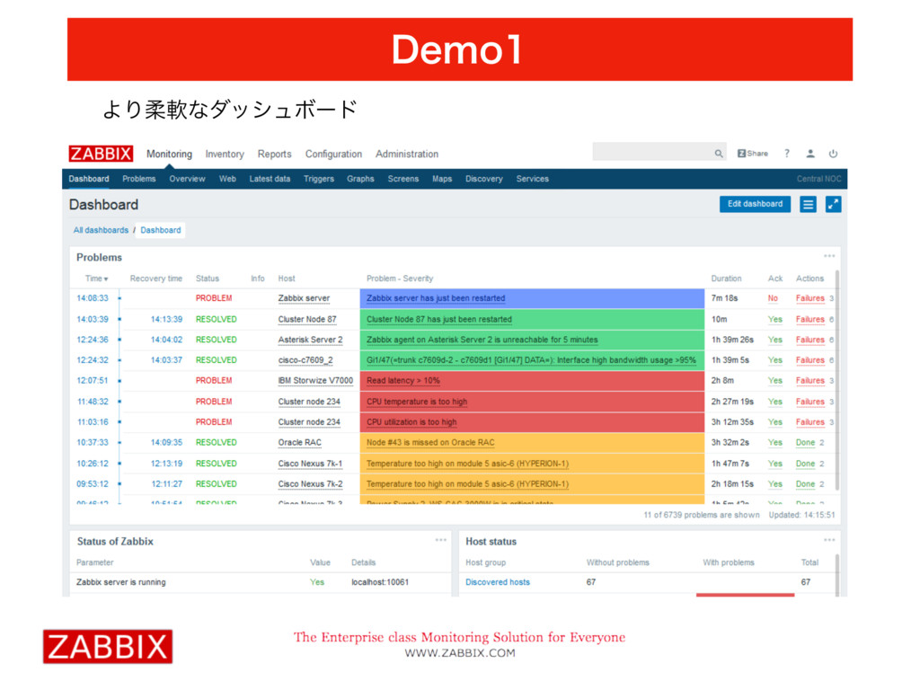Image resolution: width=920 pixels, height=690 pixels.
Task: Go to the Problems submenu tab
Action: [139, 179]
